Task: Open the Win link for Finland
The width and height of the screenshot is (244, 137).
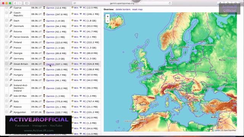Action: click(x=76, y=42)
